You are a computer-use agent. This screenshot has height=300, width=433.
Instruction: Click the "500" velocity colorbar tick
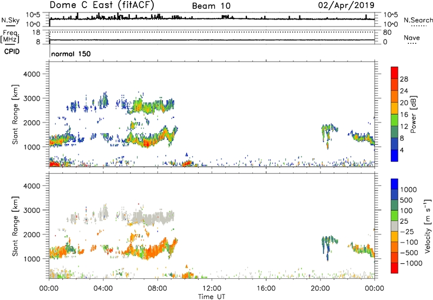coord(406,200)
